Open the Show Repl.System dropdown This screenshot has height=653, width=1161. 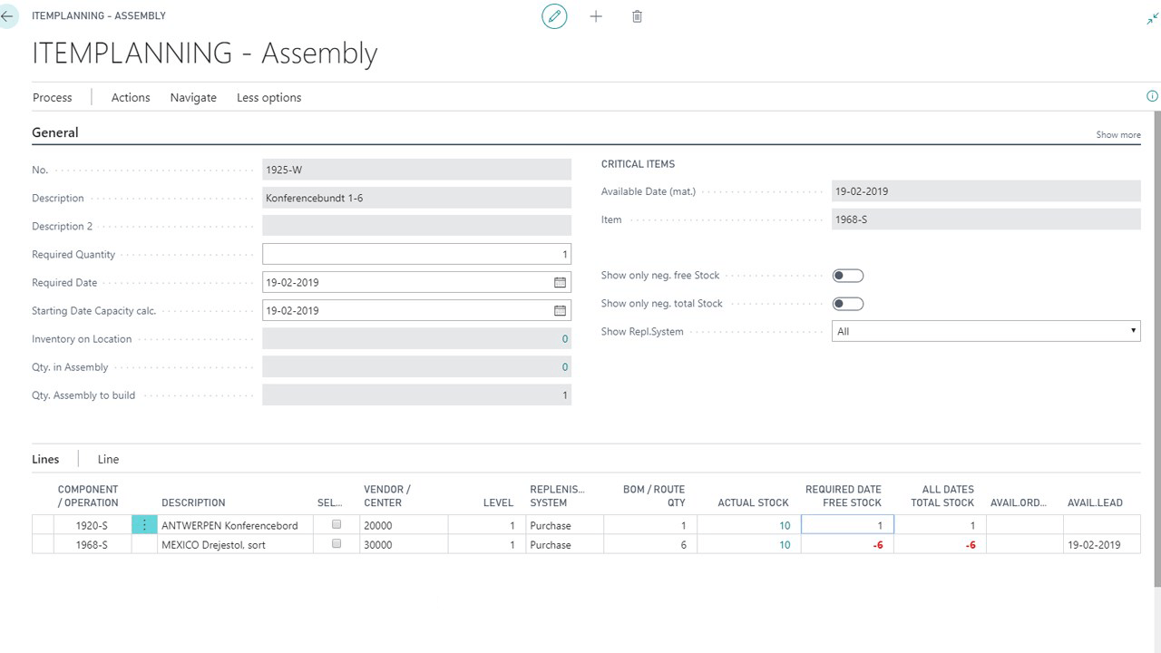(x=986, y=331)
